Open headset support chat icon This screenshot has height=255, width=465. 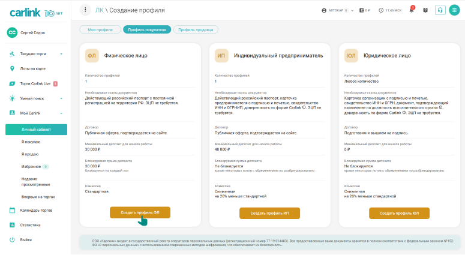pyautogui.click(x=440, y=10)
